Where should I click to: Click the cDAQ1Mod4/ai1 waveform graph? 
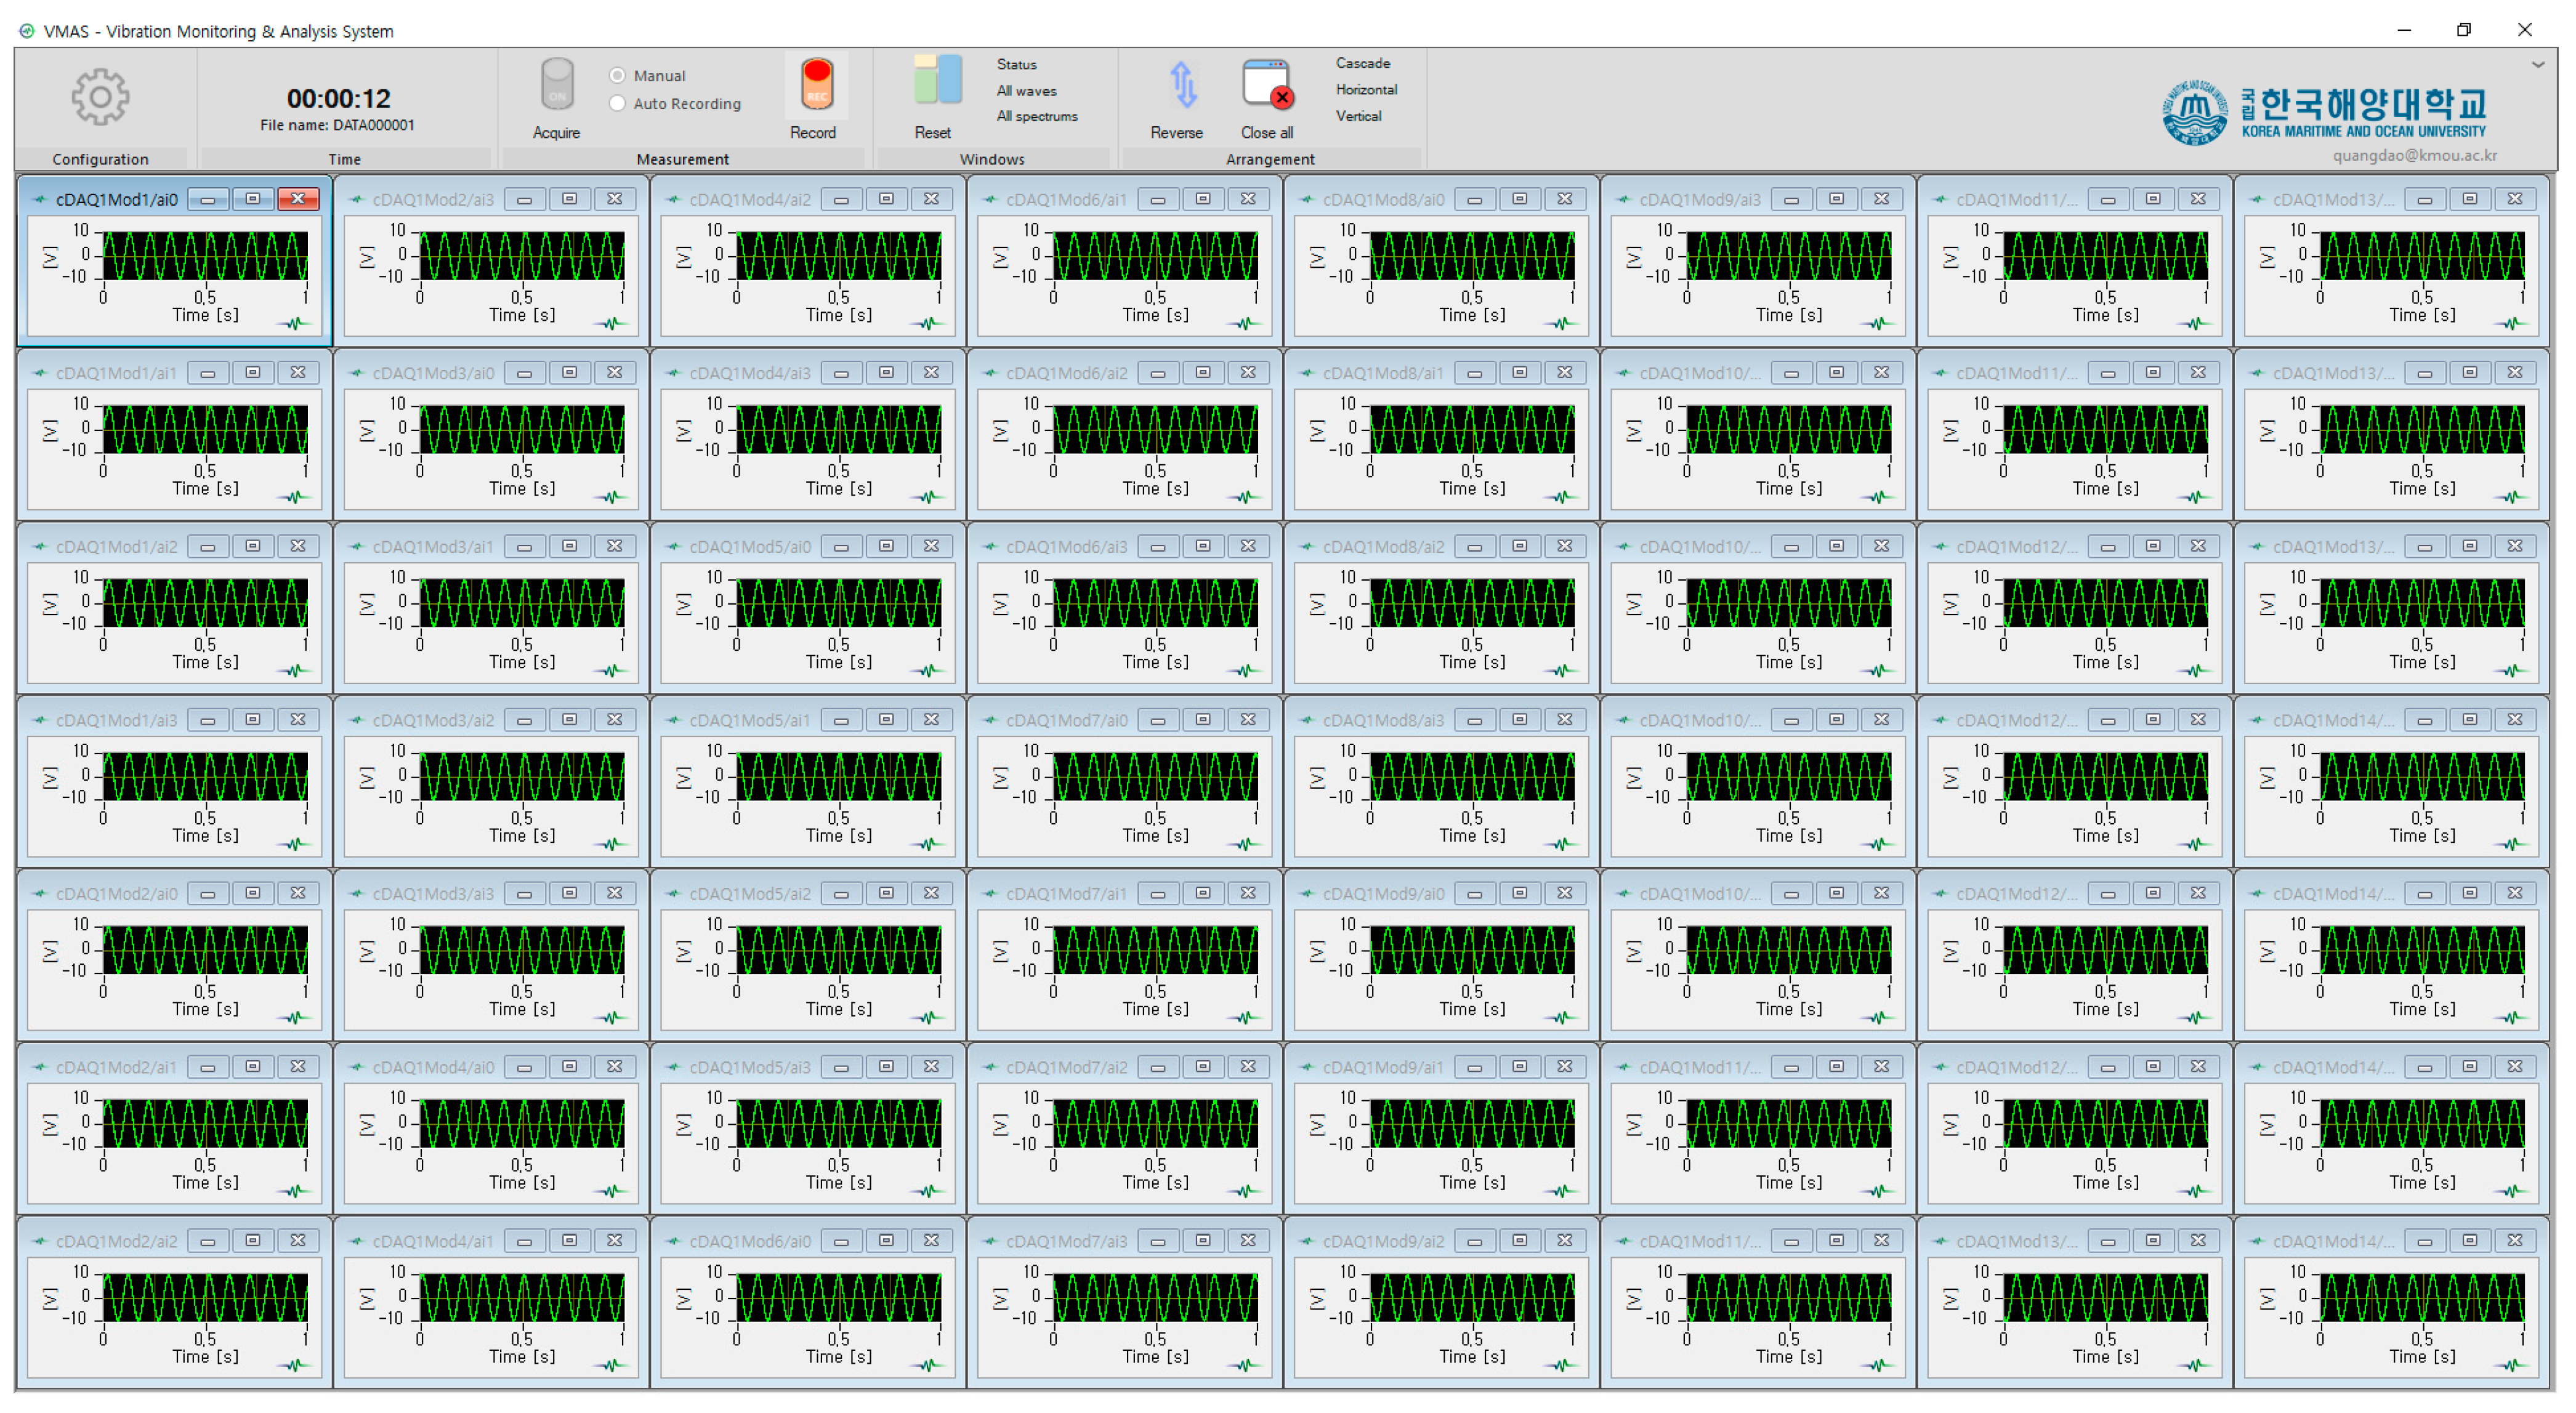[522, 1297]
